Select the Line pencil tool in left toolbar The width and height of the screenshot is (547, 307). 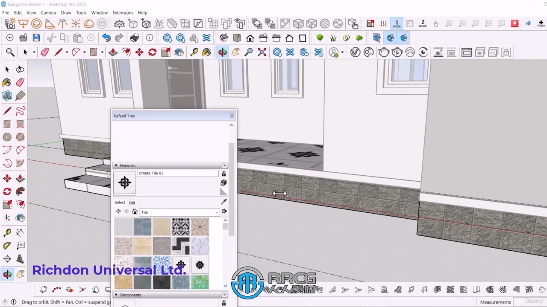7,111
